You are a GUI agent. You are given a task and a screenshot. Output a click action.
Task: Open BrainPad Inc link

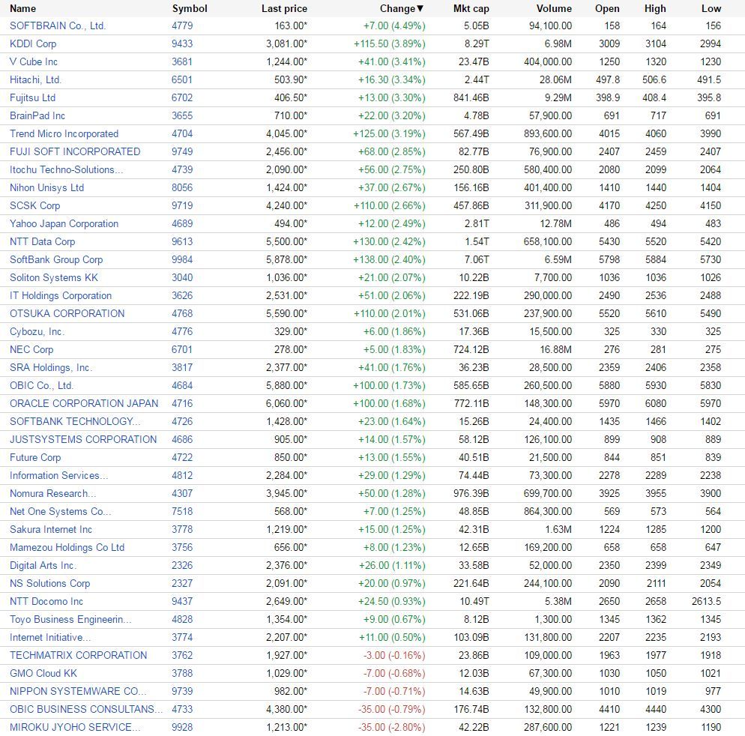37,116
